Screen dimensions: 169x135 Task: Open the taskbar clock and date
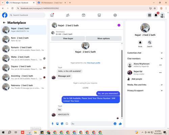(x=158, y=132)
